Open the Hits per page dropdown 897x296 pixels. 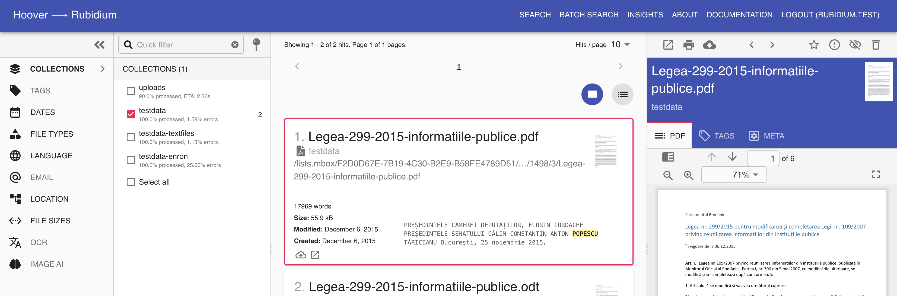(x=620, y=44)
